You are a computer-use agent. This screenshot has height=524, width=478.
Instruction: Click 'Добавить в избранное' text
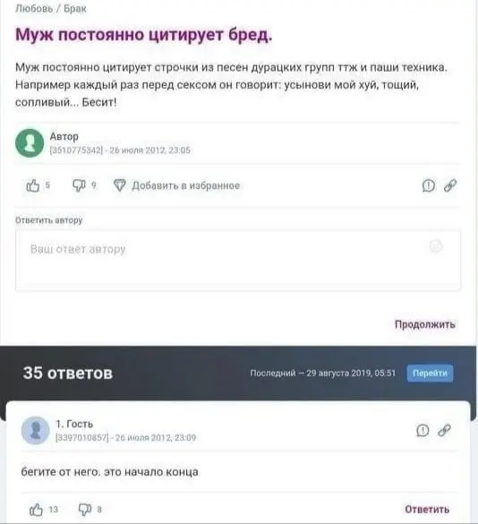click(186, 185)
